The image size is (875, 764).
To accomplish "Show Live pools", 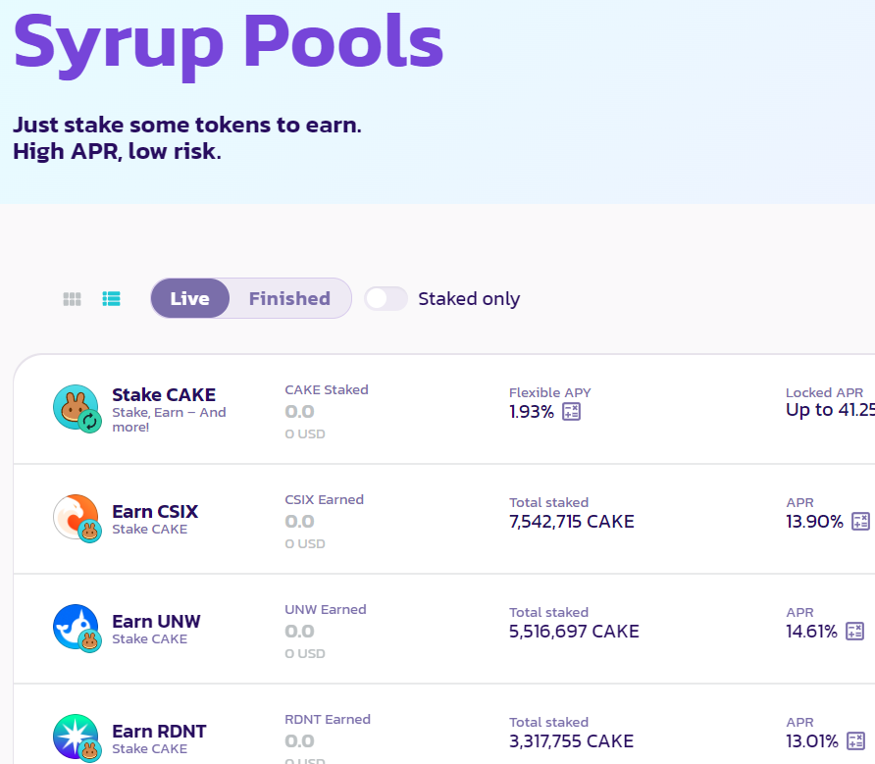I will (190, 299).
